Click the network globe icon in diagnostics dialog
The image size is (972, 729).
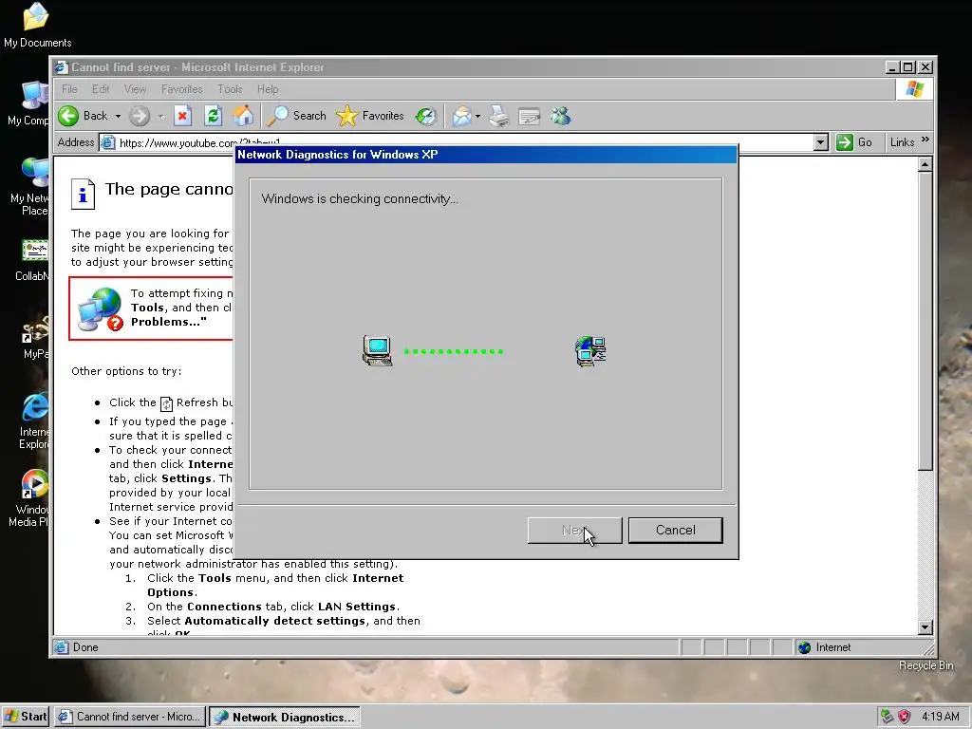tap(590, 351)
